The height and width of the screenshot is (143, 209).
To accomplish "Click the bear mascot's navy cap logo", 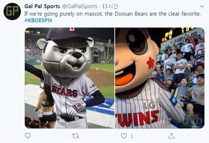I will click(72, 29).
